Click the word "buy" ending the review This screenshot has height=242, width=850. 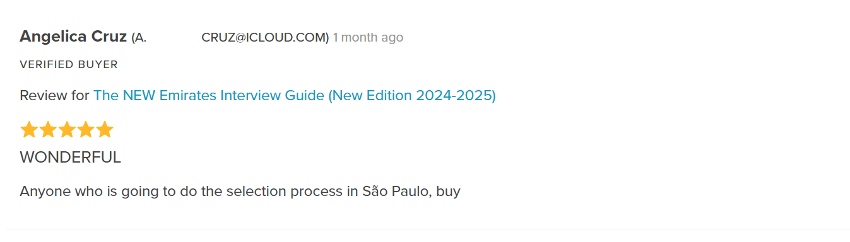click(448, 192)
